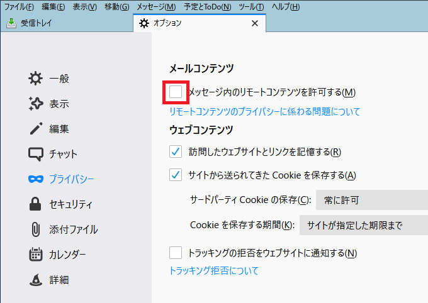Click the セキュリティ padlock icon
The height and width of the screenshot is (303, 428).
pyautogui.click(x=35, y=204)
